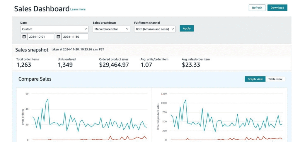Screen dimensions: 300x142
Task: Select the Graph view tab
Action: pos(255,79)
